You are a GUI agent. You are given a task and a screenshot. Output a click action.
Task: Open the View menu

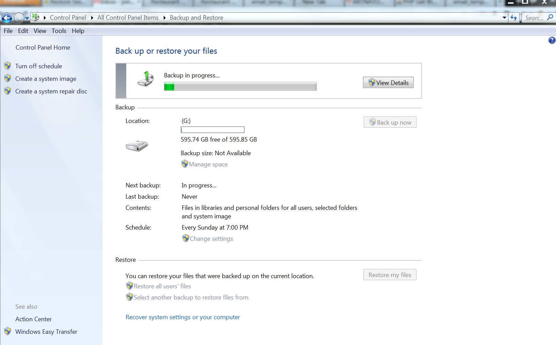(x=40, y=31)
